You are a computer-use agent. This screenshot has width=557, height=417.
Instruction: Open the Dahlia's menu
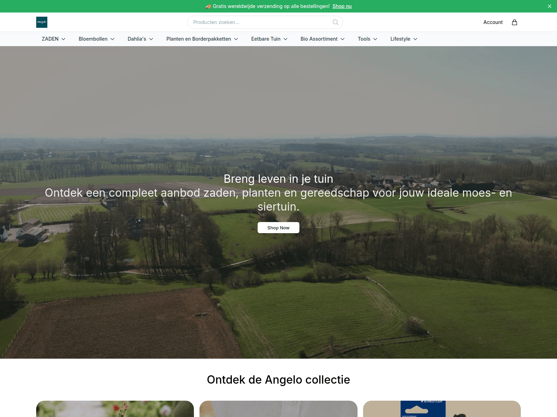coord(140,39)
